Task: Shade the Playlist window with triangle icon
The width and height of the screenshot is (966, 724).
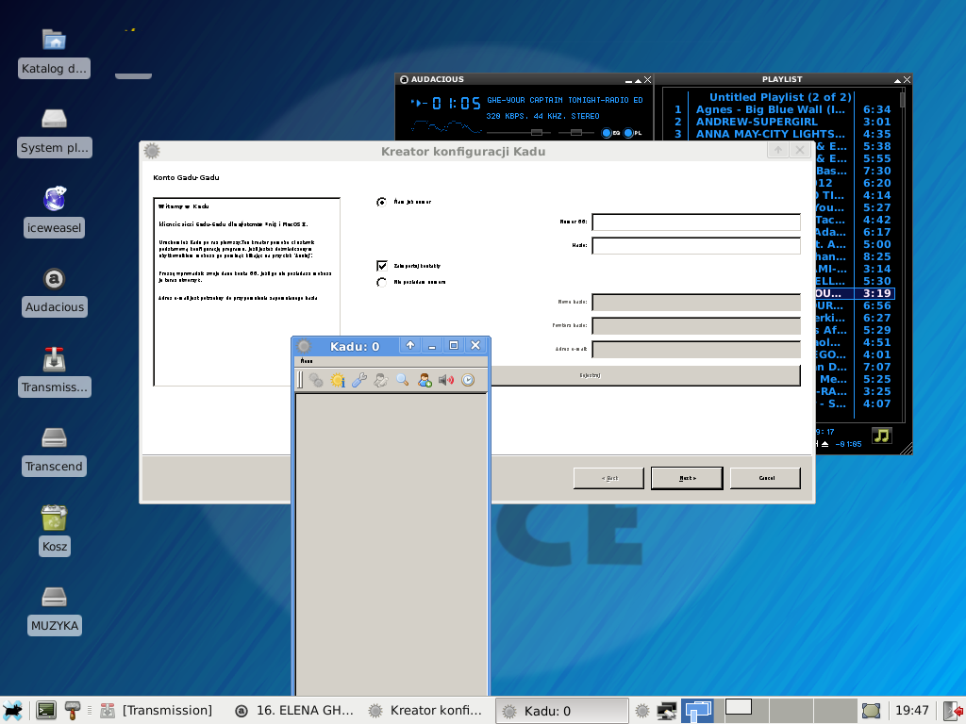Action: 897,80
